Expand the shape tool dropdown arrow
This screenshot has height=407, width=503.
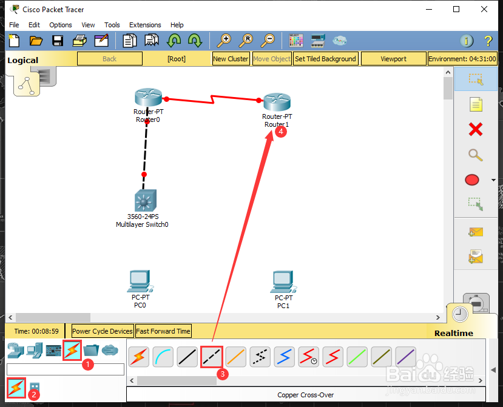[x=493, y=180]
